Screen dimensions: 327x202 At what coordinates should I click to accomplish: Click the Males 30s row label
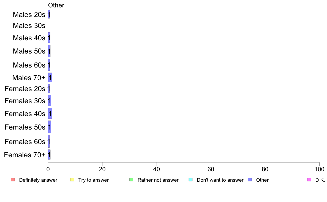[29, 26]
